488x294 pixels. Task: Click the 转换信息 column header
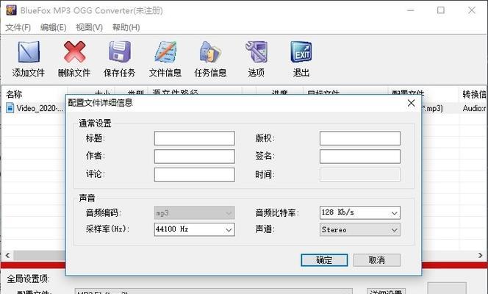click(x=474, y=93)
